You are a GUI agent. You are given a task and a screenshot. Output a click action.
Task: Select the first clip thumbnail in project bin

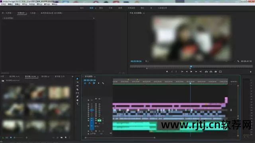pos(13,93)
